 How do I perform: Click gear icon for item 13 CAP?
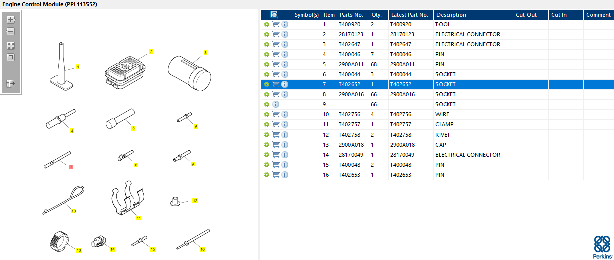(x=267, y=145)
